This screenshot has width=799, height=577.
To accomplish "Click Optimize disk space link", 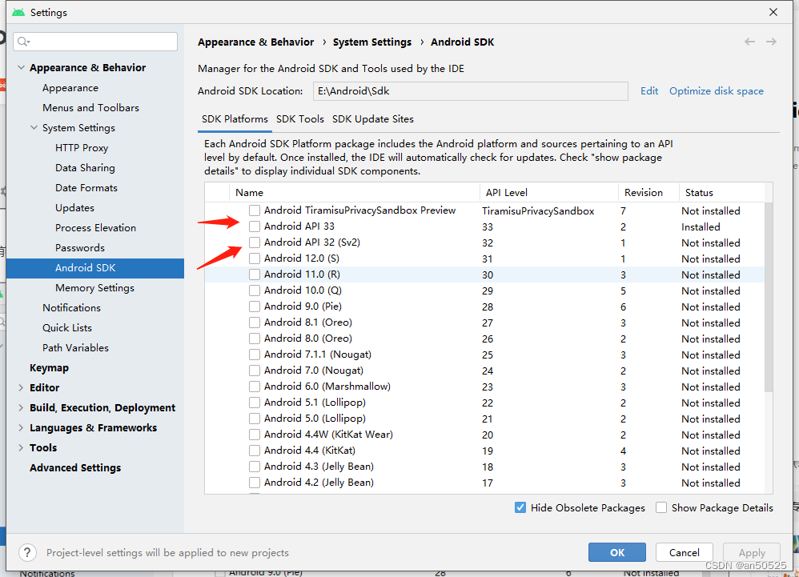I will click(x=717, y=91).
